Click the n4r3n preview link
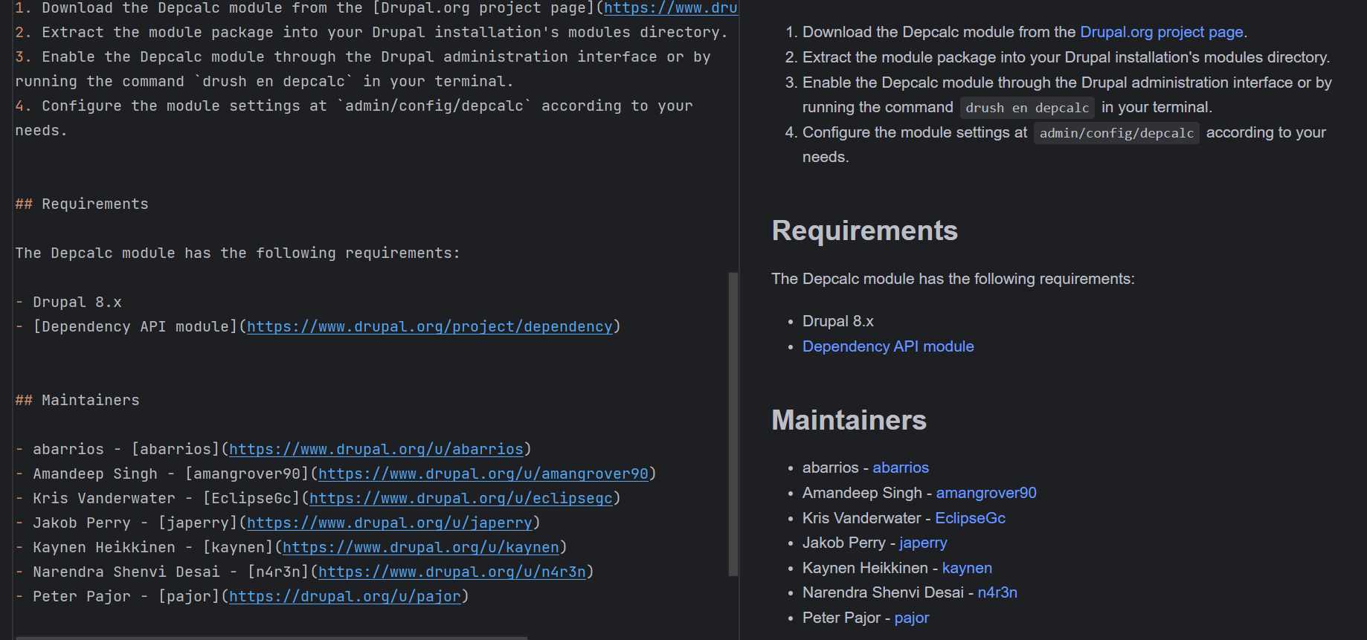Viewport: 1367px width, 640px height. [997, 592]
